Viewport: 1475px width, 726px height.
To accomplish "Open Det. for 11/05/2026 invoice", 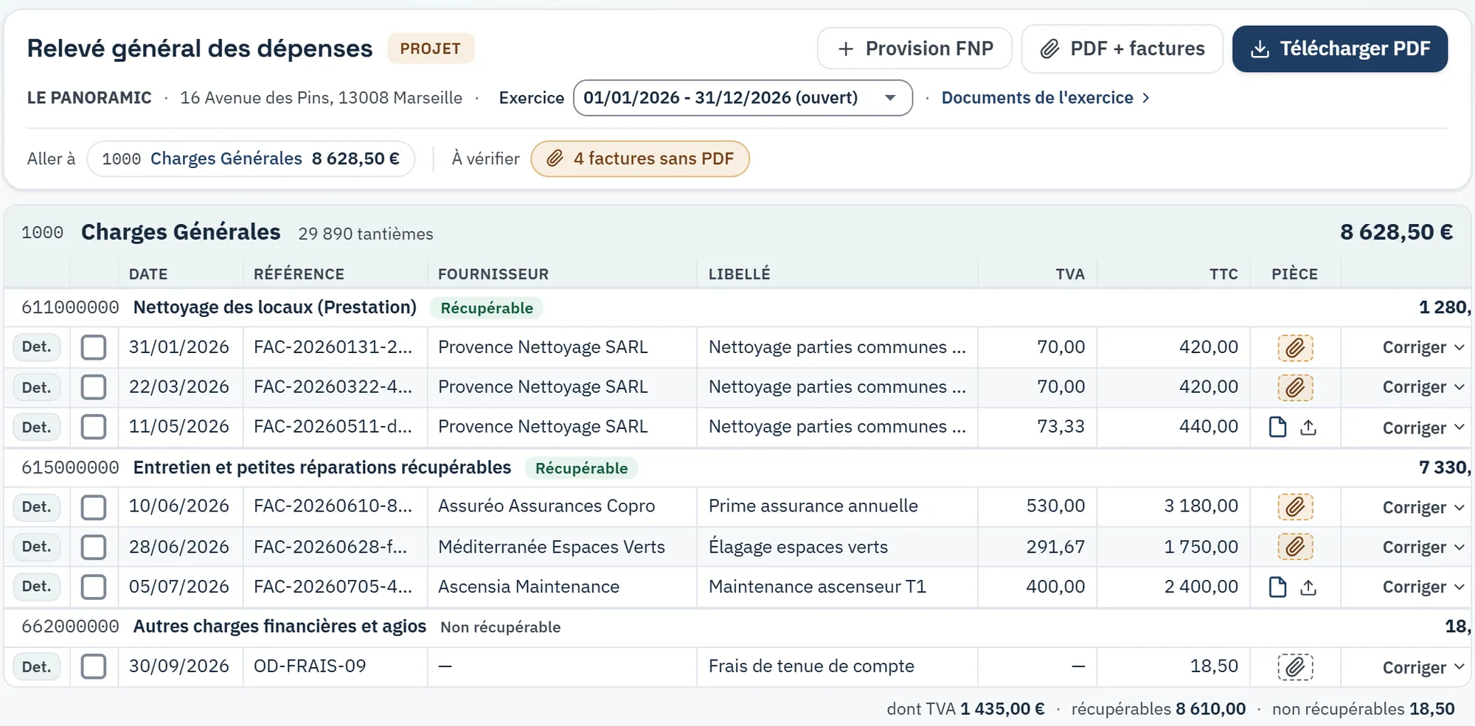I will [36, 427].
